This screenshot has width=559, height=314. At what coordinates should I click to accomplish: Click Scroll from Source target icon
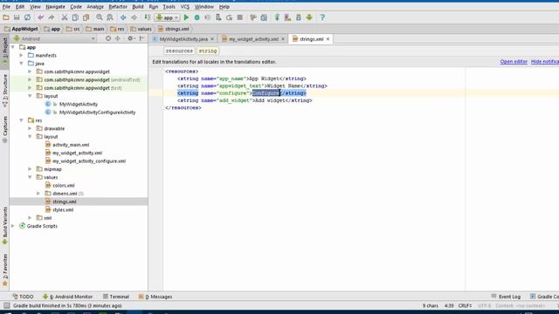(108, 38)
